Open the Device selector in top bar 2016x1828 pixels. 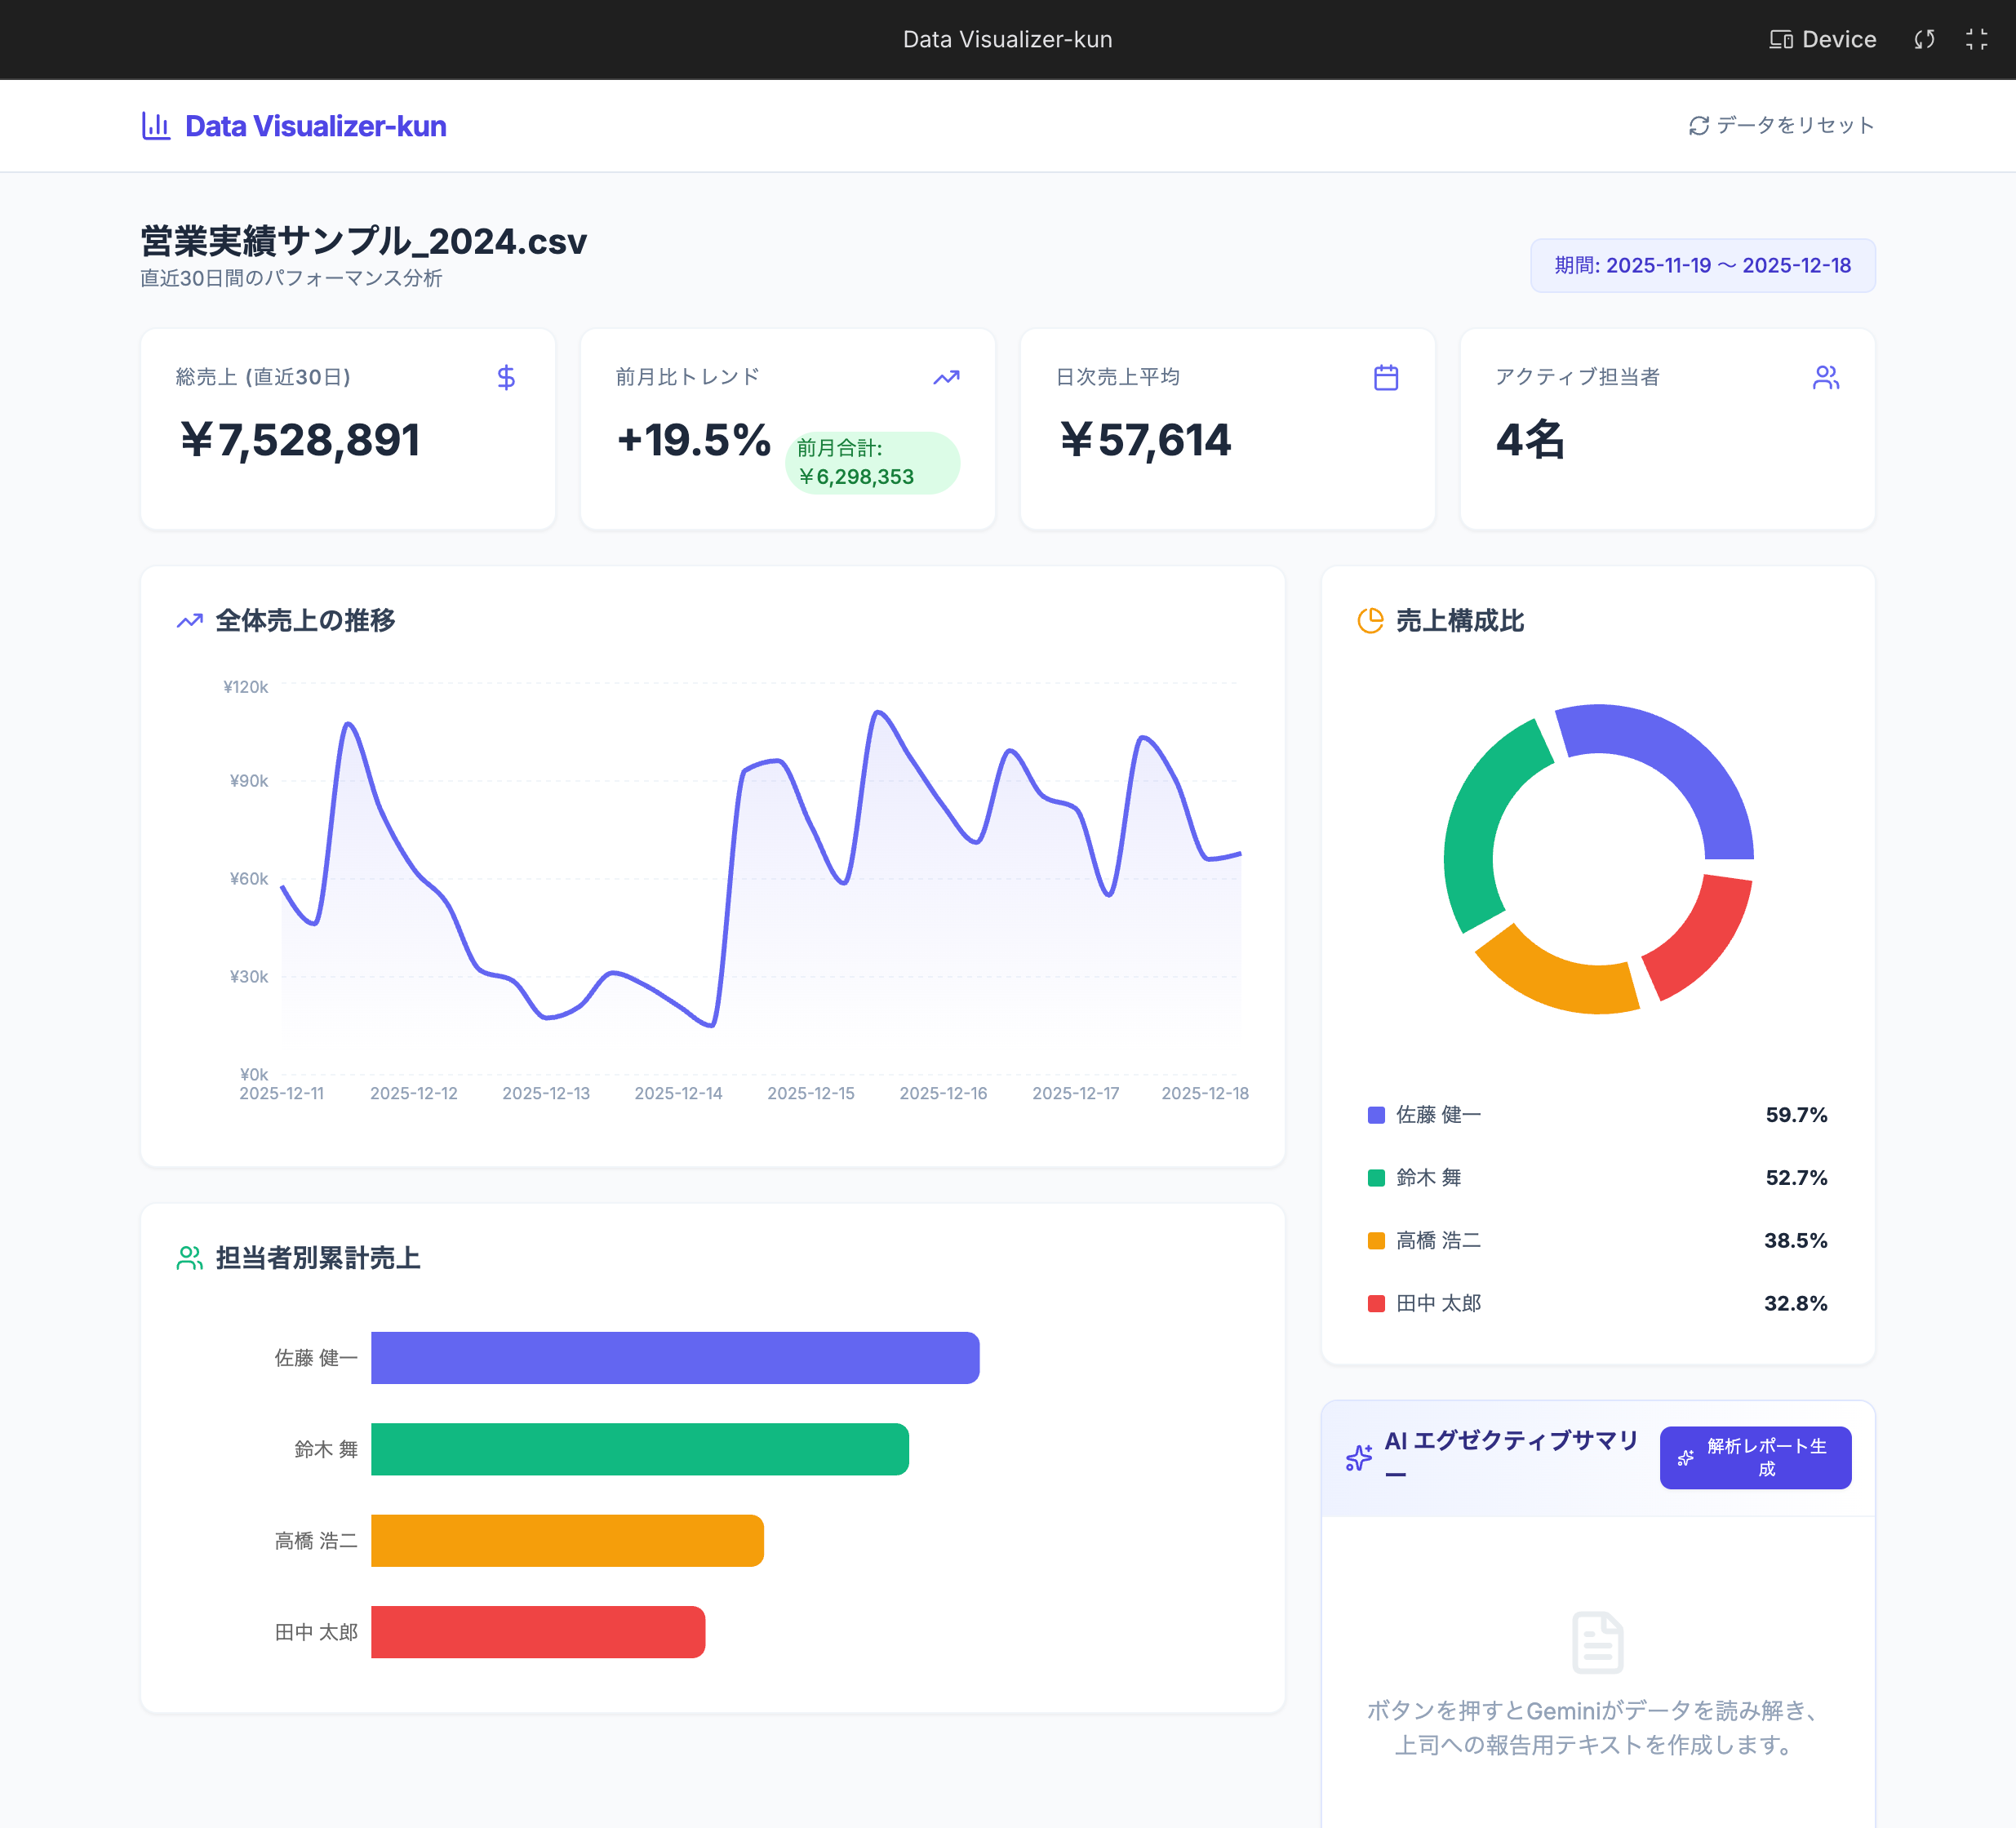pyautogui.click(x=1822, y=39)
